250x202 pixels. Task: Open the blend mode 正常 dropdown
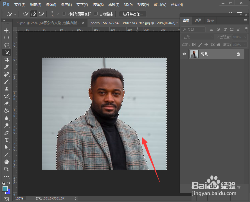click(197, 37)
